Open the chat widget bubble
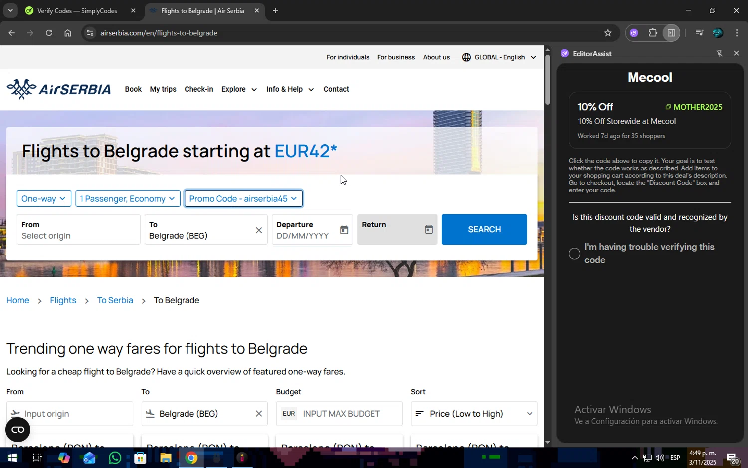 point(18,430)
